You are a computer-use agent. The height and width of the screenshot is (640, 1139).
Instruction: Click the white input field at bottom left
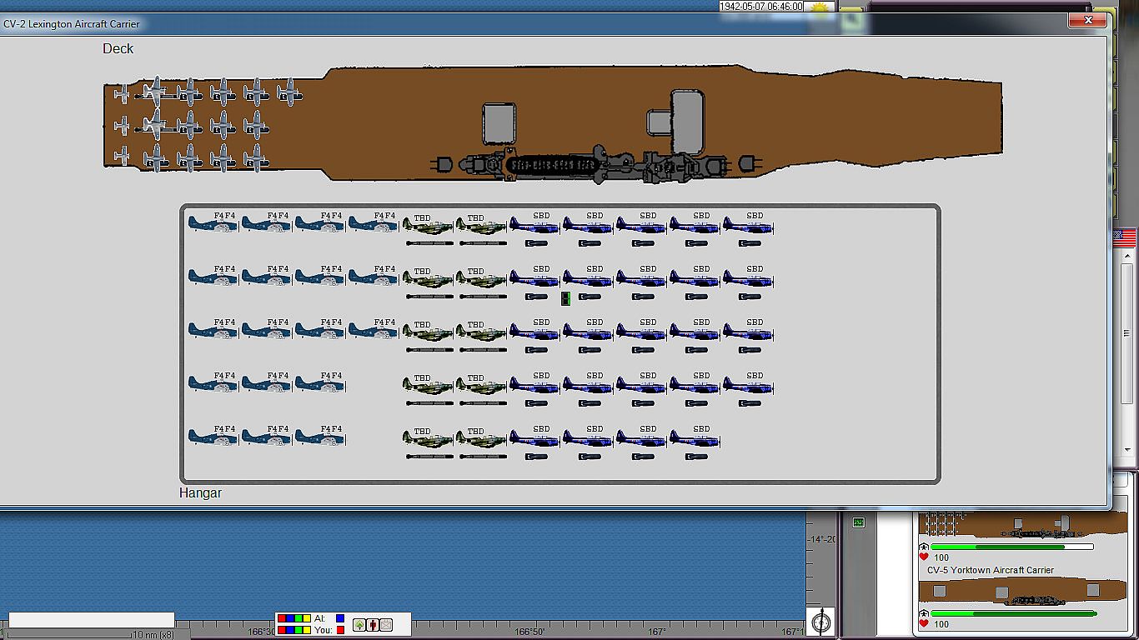(x=92, y=620)
